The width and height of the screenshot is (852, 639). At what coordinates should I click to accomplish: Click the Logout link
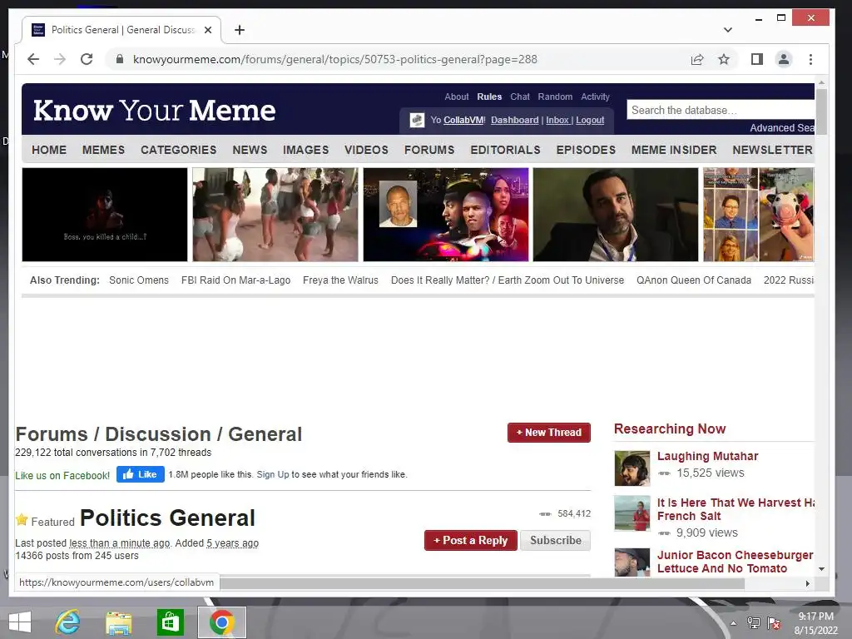[x=590, y=120]
